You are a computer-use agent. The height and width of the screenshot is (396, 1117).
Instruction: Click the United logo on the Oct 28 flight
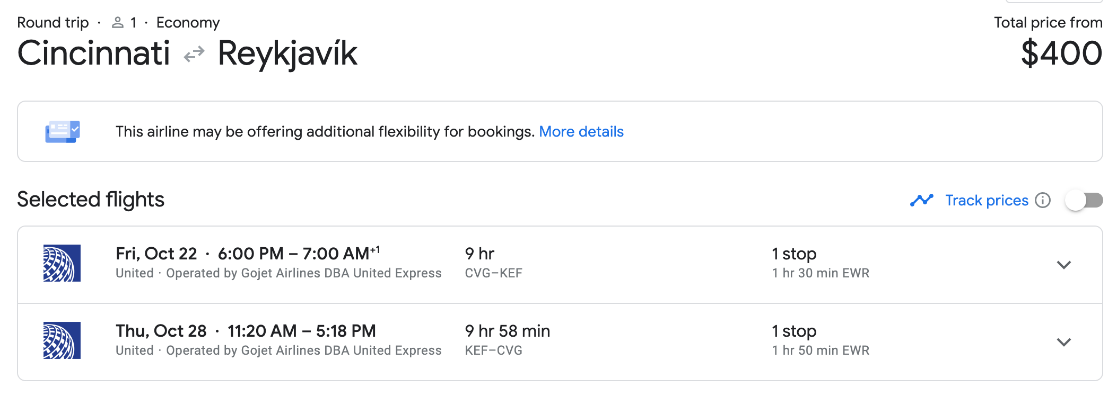tap(62, 340)
